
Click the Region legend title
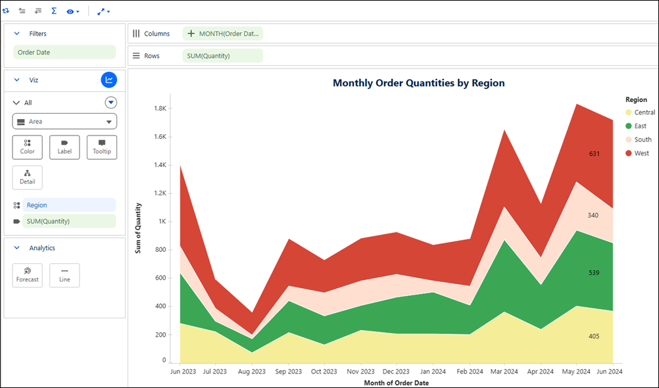(636, 99)
